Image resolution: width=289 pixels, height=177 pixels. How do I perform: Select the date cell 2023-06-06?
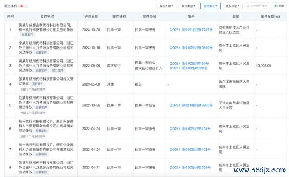[x=91, y=66]
